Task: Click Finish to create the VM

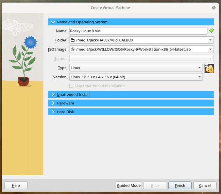Action: click(180, 186)
